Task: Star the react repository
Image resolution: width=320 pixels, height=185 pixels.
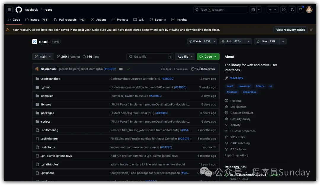Action: tap(265, 42)
